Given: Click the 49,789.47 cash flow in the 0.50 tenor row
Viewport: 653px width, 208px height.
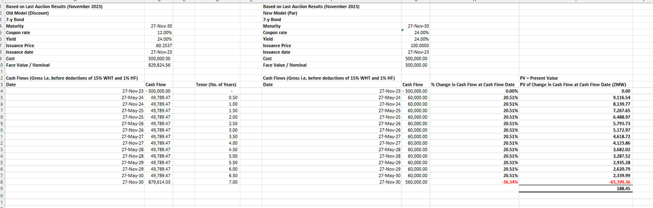Looking at the screenshot, I should pos(161,97).
